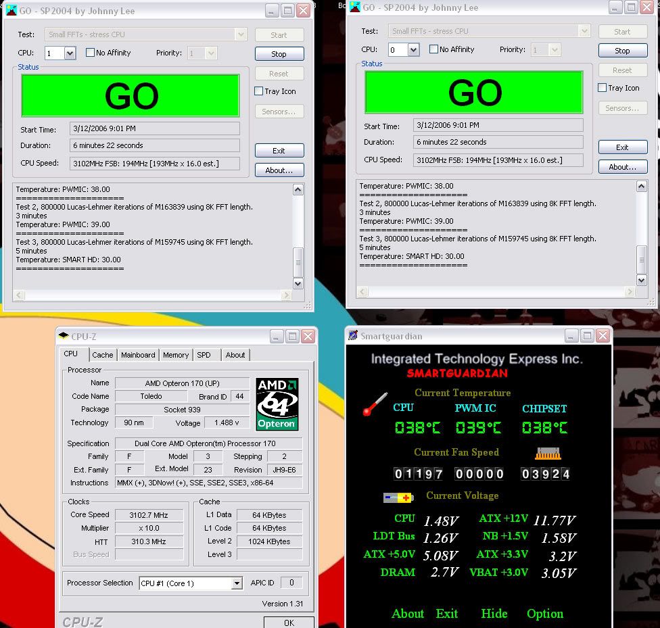Open CPU dropdown showing 0 in right SP2004
The image size is (660, 628).
413,49
